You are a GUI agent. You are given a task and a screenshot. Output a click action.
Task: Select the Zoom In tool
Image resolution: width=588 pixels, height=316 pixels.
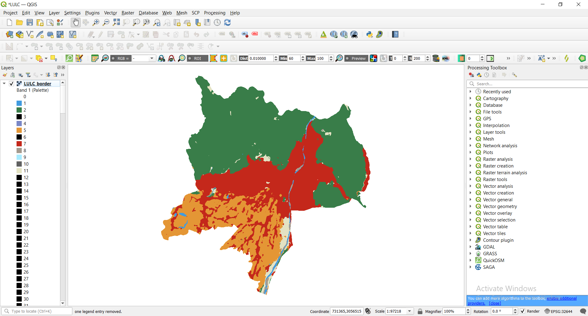point(96,22)
